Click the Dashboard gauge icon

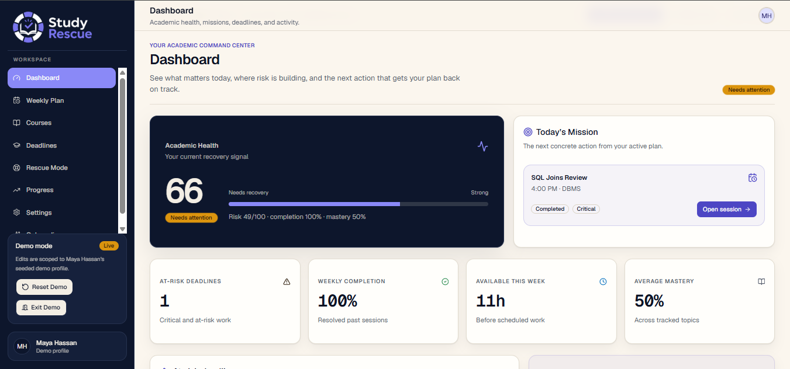click(16, 78)
